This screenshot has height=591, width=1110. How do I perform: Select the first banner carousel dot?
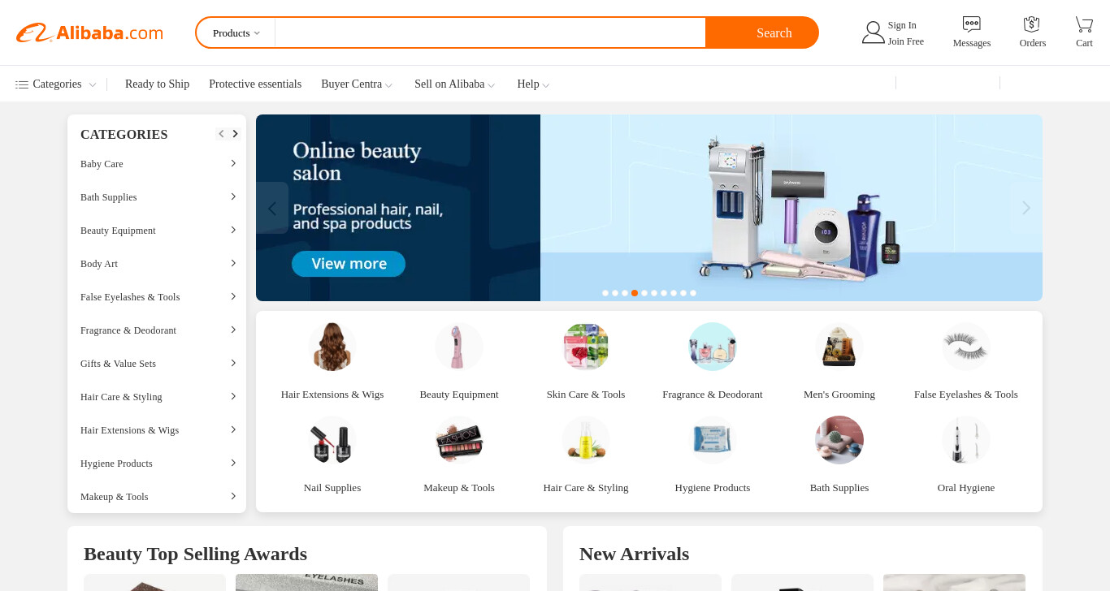[605, 293]
